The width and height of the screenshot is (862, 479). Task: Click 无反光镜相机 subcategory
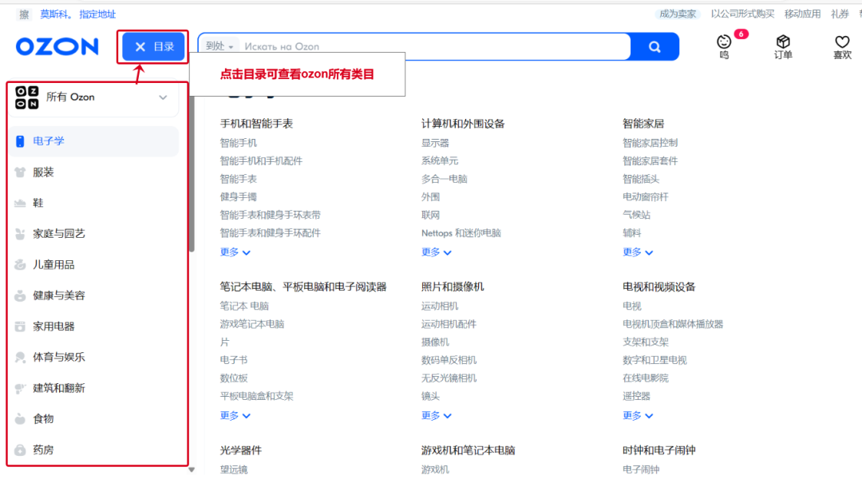tap(449, 378)
